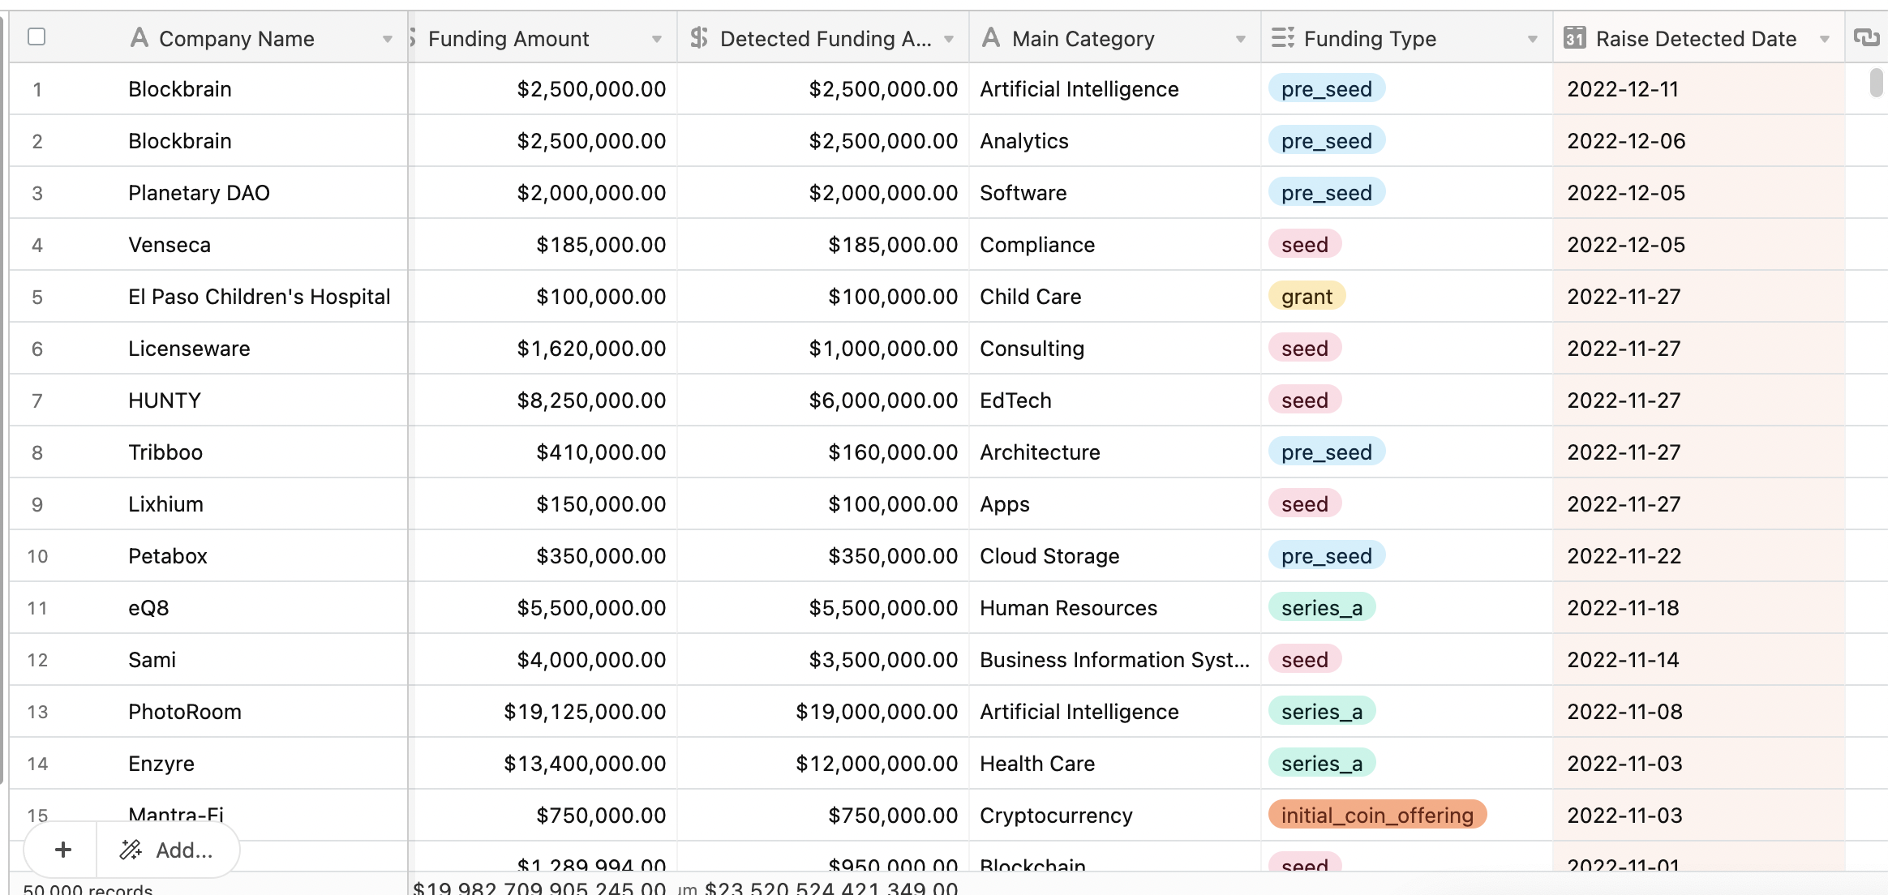1888x895 pixels.
Task: Click the Software category cell
Action: pyautogui.click(x=1115, y=193)
